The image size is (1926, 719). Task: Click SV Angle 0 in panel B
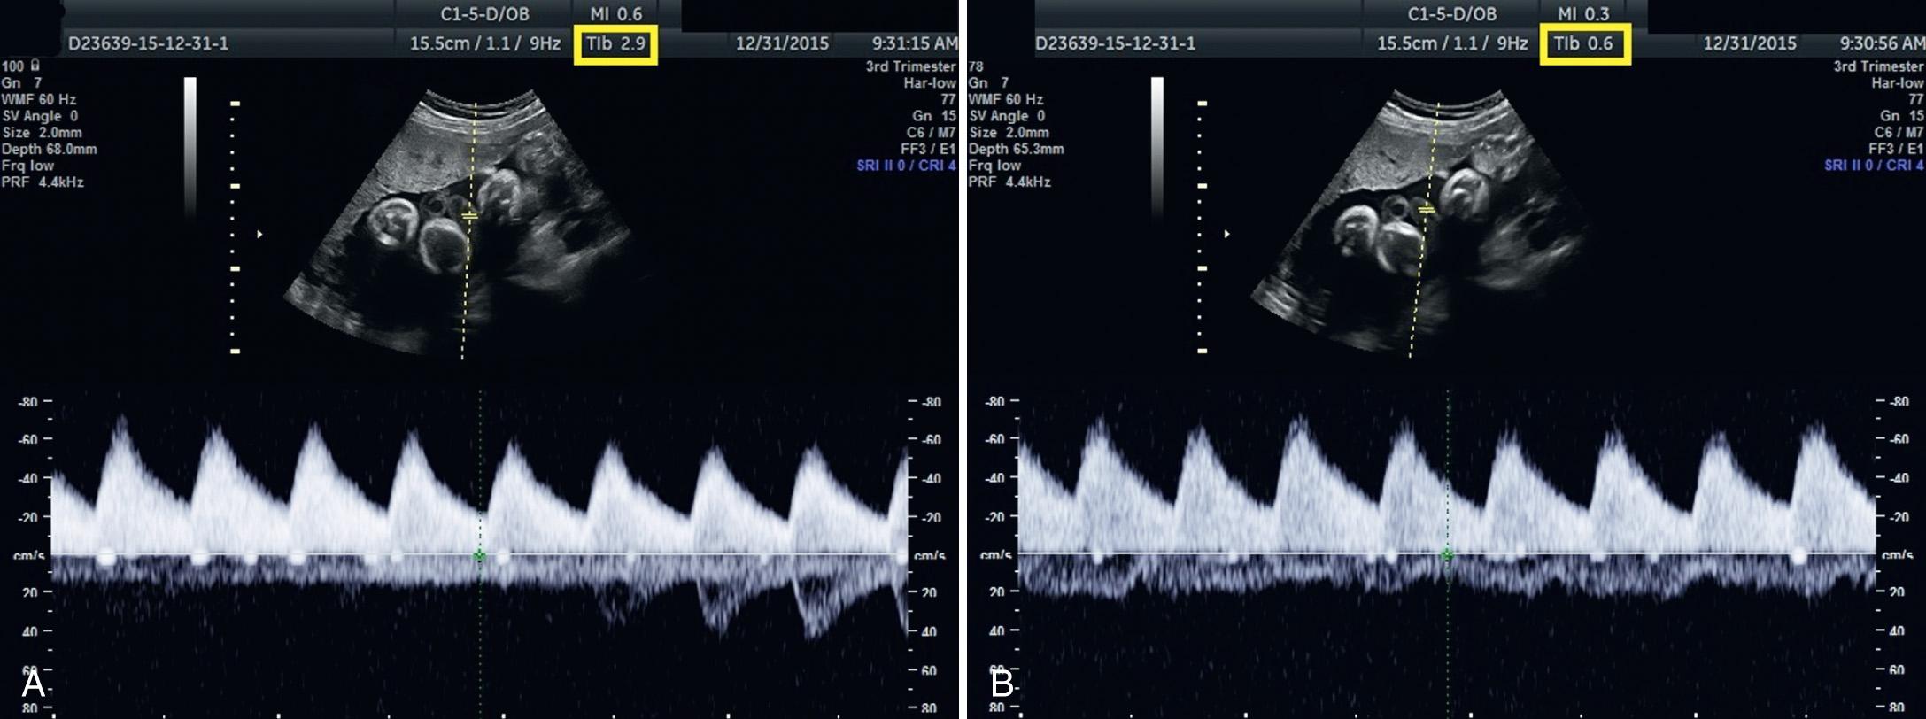tap(1008, 116)
